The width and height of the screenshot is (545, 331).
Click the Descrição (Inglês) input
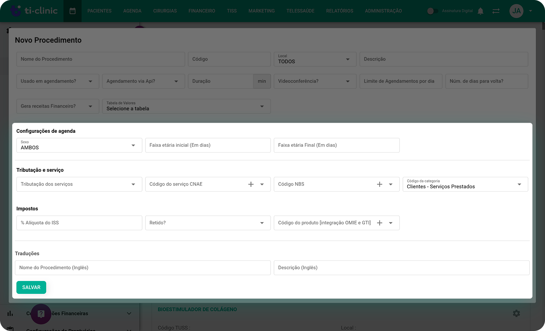pyautogui.click(x=401, y=268)
